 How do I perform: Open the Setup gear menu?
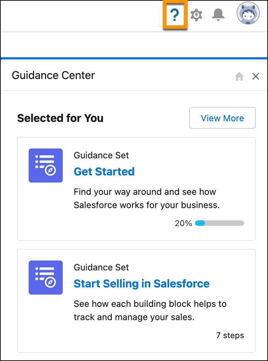coord(196,15)
